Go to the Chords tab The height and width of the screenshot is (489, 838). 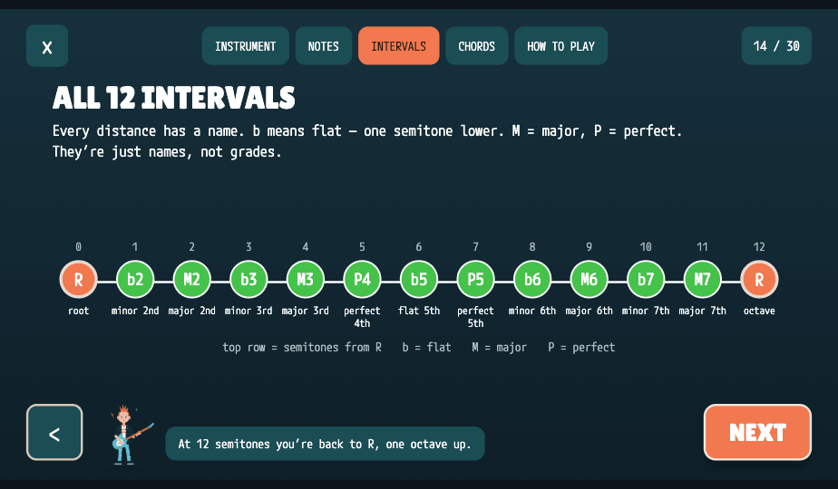(477, 46)
